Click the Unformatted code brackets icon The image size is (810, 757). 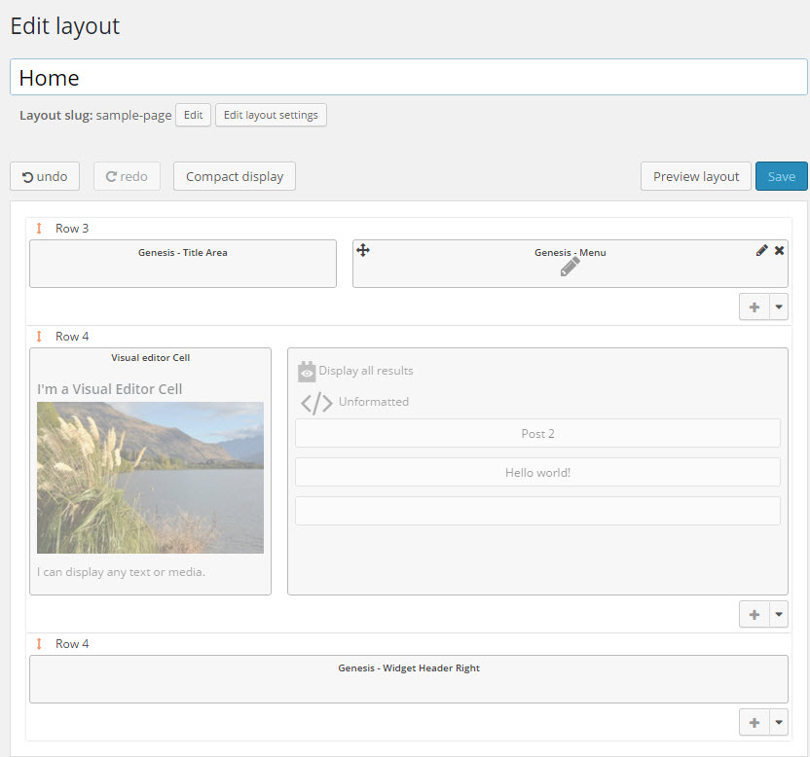point(316,403)
